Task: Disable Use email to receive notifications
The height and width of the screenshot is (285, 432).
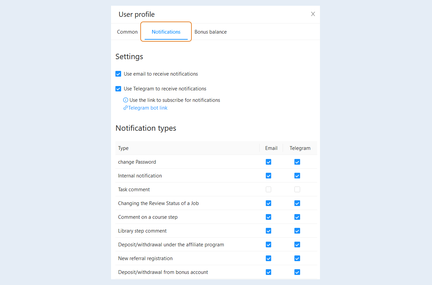Action: (x=118, y=74)
